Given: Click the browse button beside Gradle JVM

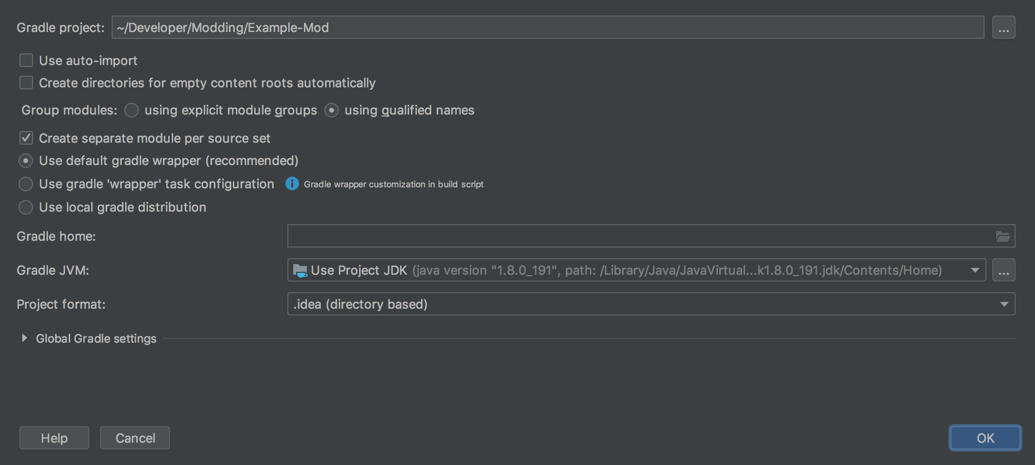Looking at the screenshot, I should click(x=1003, y=270).
